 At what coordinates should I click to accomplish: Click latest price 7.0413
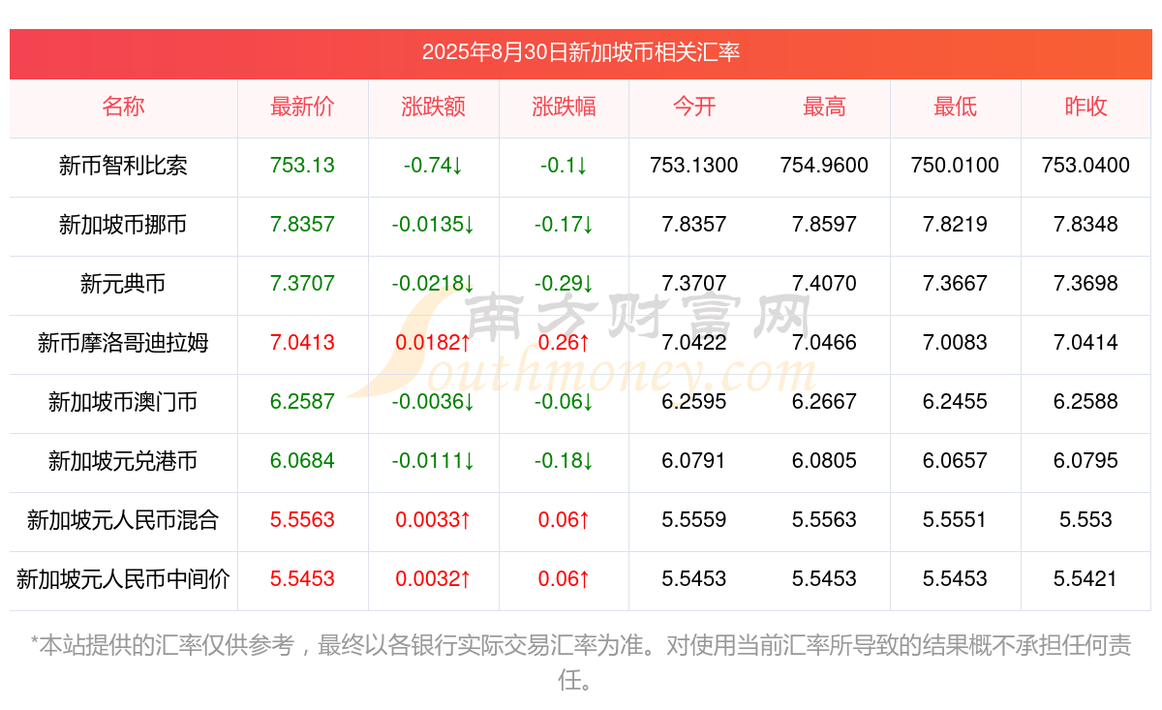click(302, 343)
